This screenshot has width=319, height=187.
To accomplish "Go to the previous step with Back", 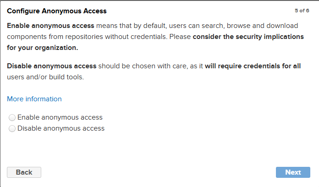I will click(x=24, y=172).
